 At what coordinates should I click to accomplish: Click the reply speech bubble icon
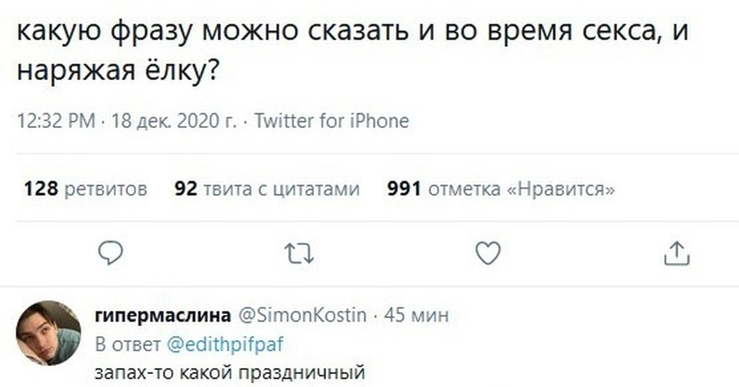click(x=111, y=253)
